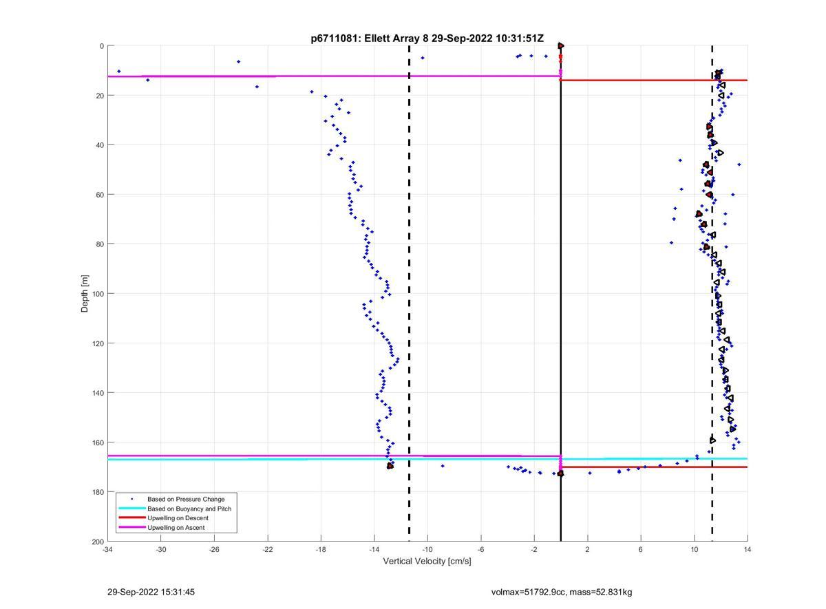The image size is (826, 609).
Task: Click x-axis tick label 14
Action: point(748,549)
